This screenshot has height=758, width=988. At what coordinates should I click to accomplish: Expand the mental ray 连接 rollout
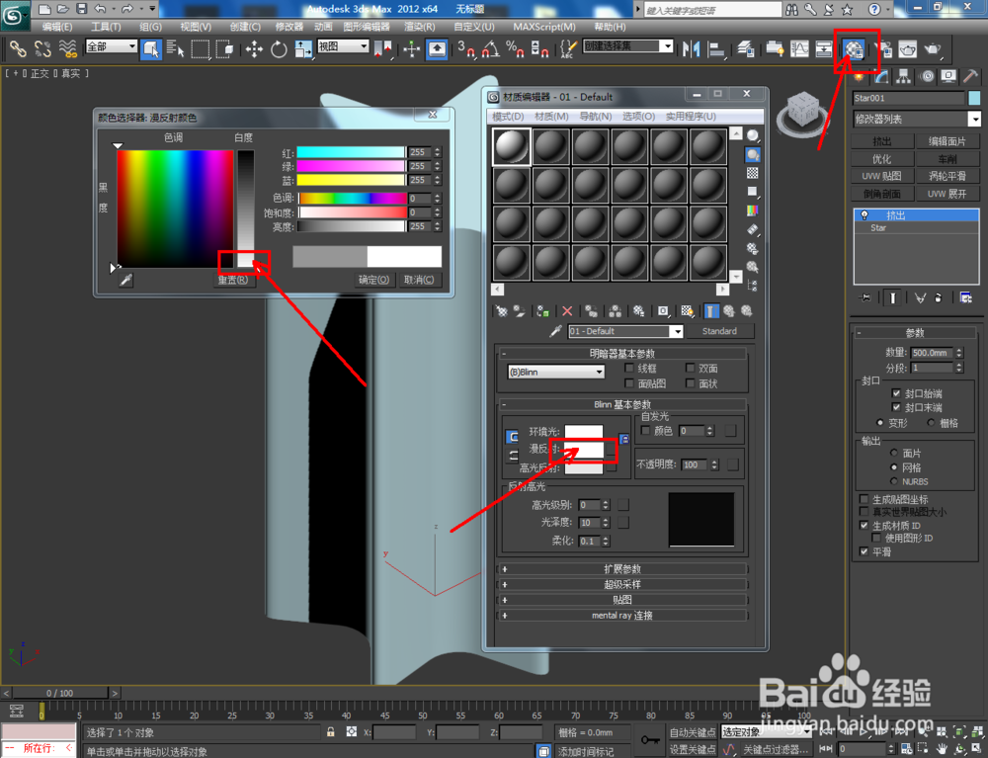622,616
